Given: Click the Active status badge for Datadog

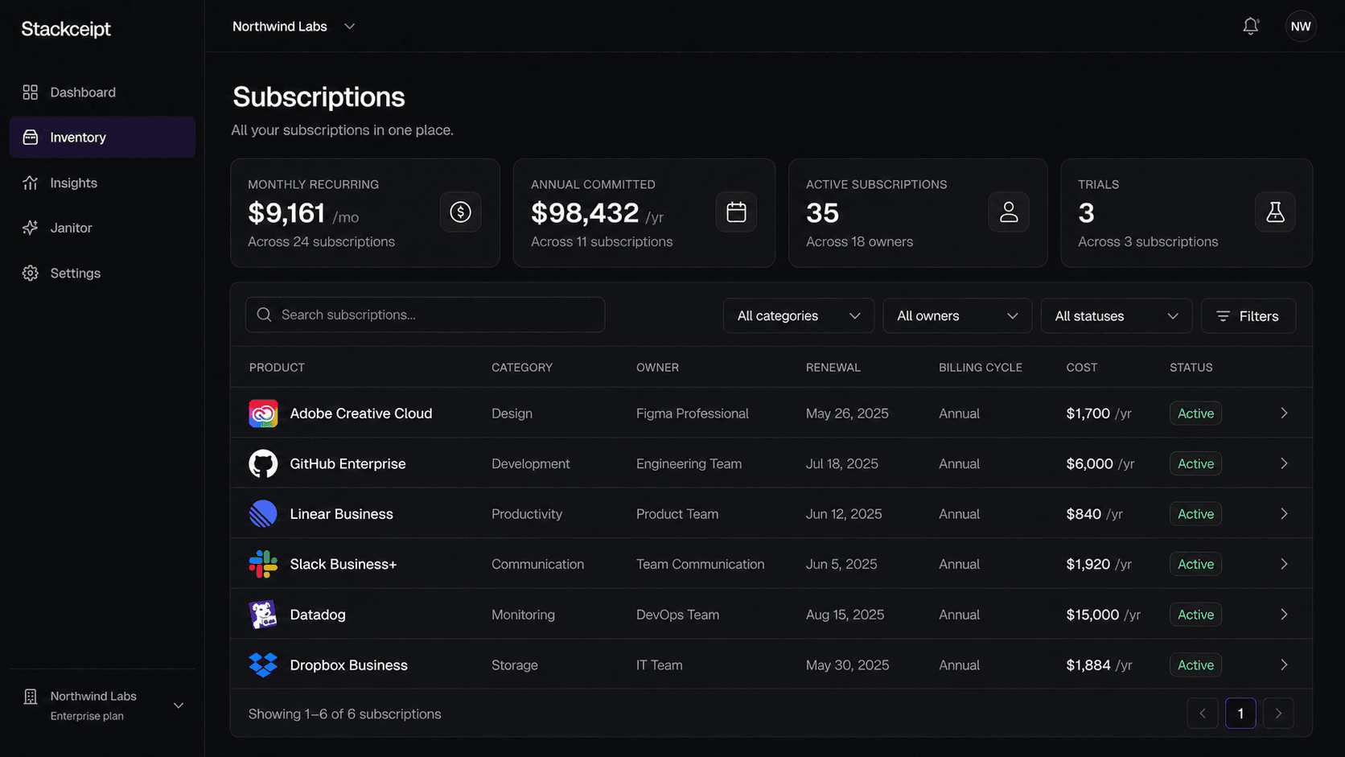Looking at the screenshot, I should pos(1195,615).
